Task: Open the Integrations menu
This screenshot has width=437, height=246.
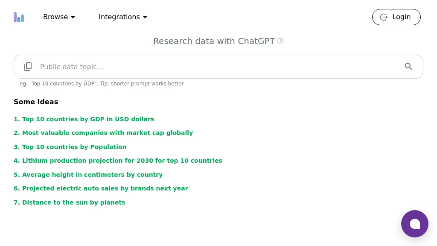Action: pos(119,17)
